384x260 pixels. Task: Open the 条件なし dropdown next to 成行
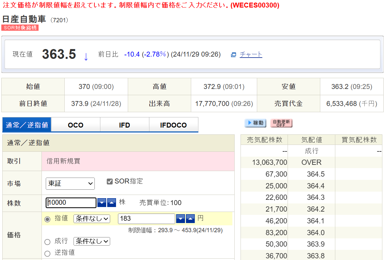[x=92, y=241]
